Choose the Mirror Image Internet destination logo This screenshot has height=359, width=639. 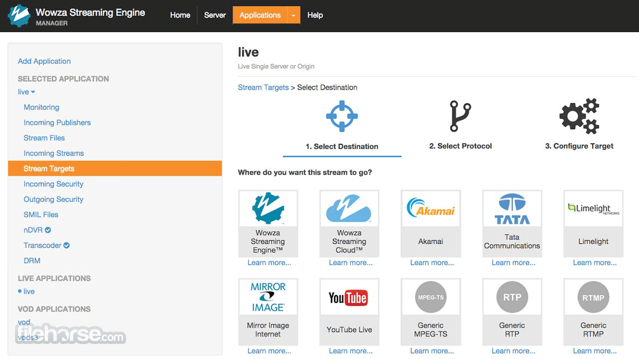[x=268, y=297]
